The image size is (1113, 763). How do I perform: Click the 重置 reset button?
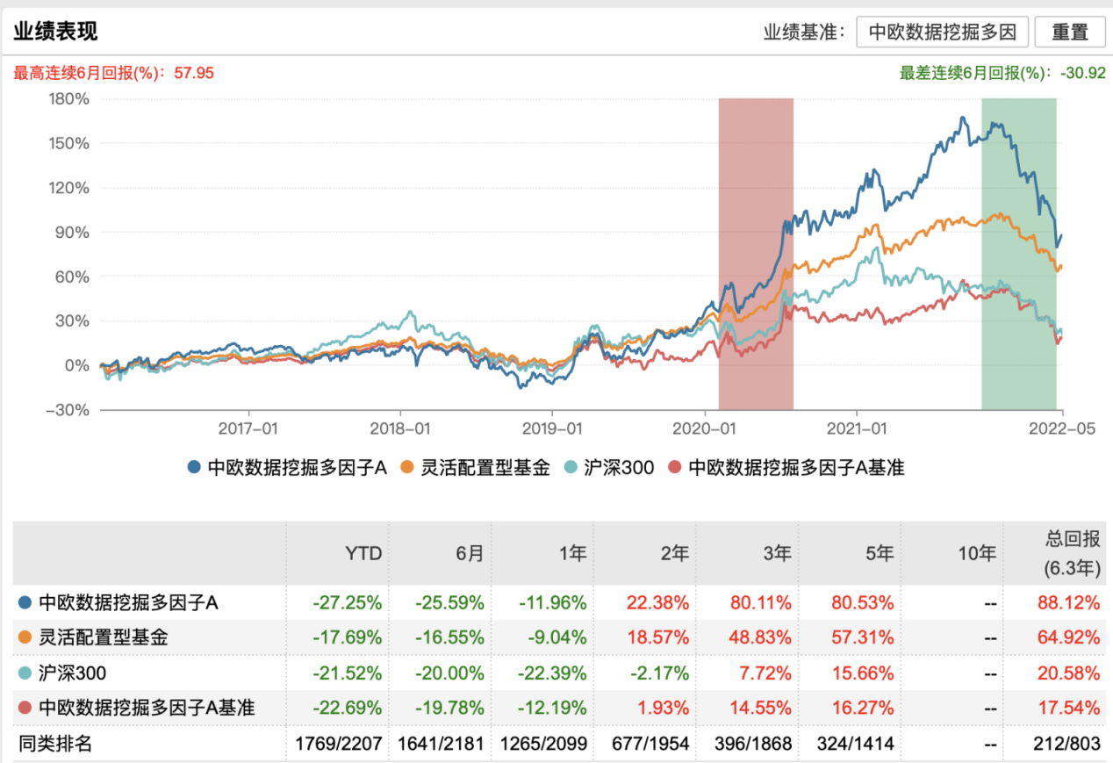pos(1069,32)
